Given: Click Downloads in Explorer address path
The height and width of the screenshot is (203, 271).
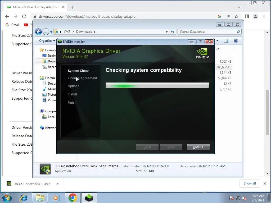Looking at the screenshot, I should tap(84, 32).
